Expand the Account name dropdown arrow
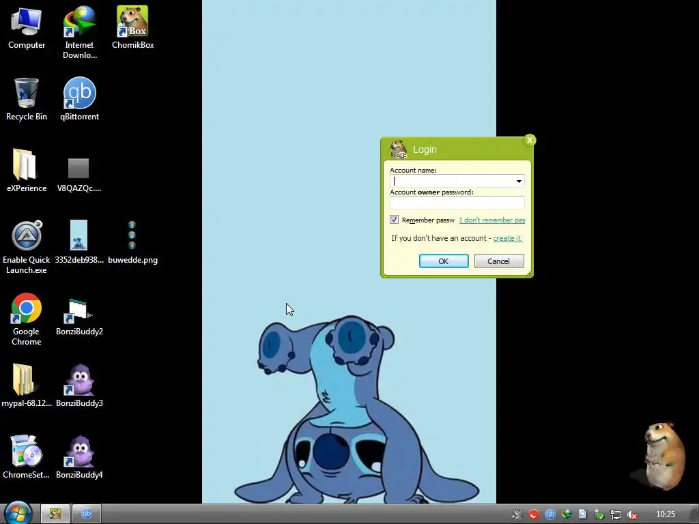This screenshot has height=524, width=699. pyautogui.click(x=519, y=181)
